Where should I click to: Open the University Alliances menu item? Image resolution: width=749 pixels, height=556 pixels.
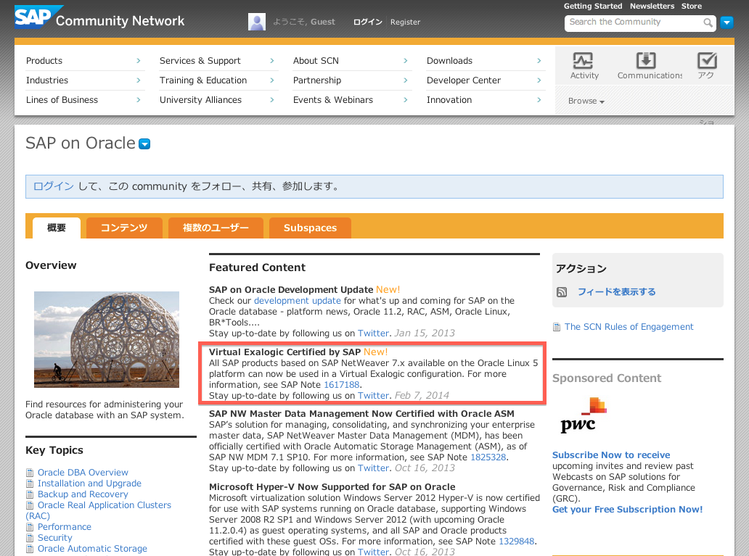[200, 100]
